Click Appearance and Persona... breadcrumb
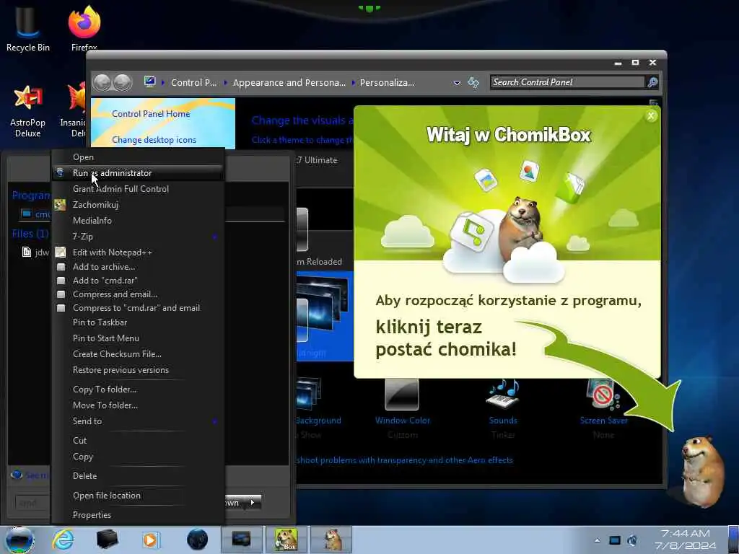This screenshot has height=554, width=739. pos(289,83)
